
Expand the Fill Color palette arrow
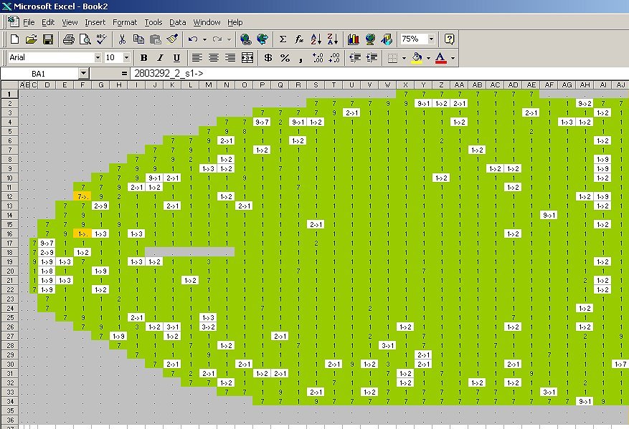[x=428, y=58]
